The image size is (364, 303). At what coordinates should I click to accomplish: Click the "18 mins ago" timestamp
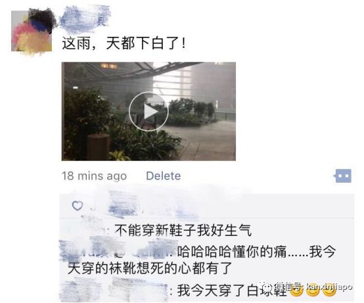(94, 175)
